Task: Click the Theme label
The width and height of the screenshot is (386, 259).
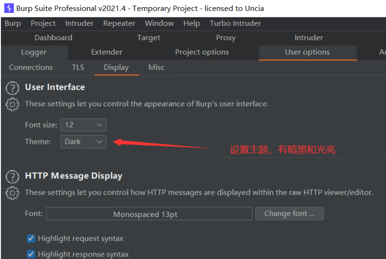Action: click(38, 142)
